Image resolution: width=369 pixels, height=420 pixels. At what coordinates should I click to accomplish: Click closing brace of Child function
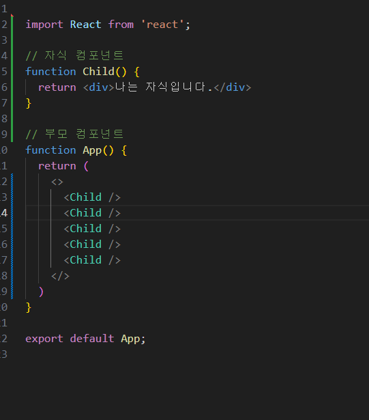[29, 103]
